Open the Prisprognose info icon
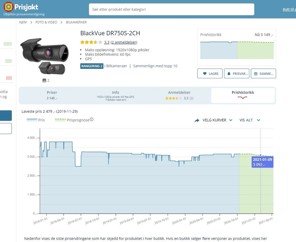Viewport: 296px width, 242px height. (x=92, y=119)
